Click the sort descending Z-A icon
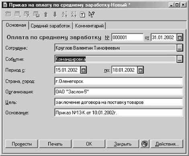189x156 pixels. pos(74,14)
